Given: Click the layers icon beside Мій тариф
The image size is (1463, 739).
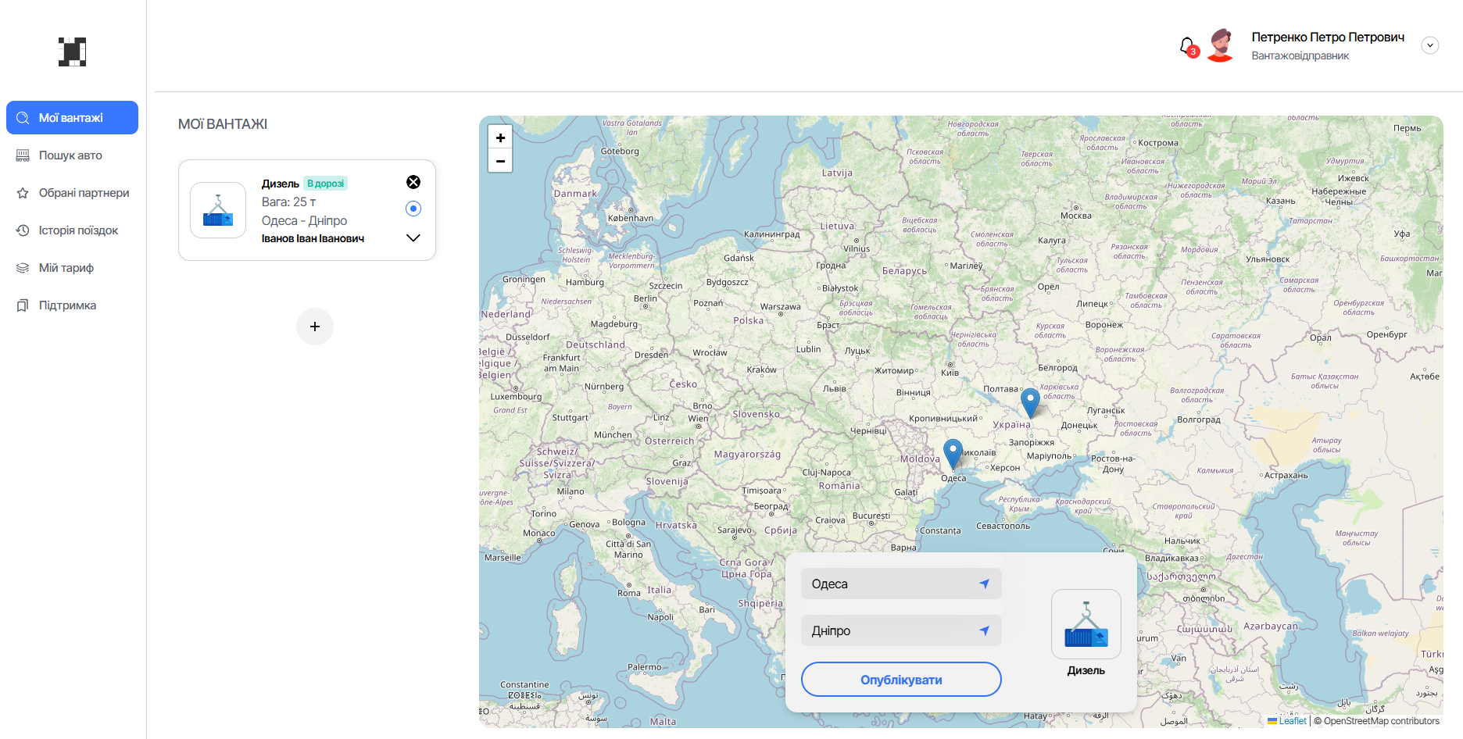Looking at the screenshot, I should pos(23,268).
